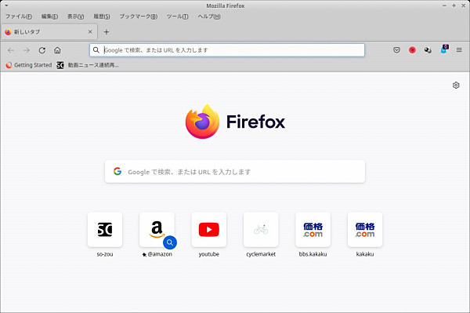Open the 動画ニュース bookmark
Screen dimensions: 470x313
[x=88, y=65]
